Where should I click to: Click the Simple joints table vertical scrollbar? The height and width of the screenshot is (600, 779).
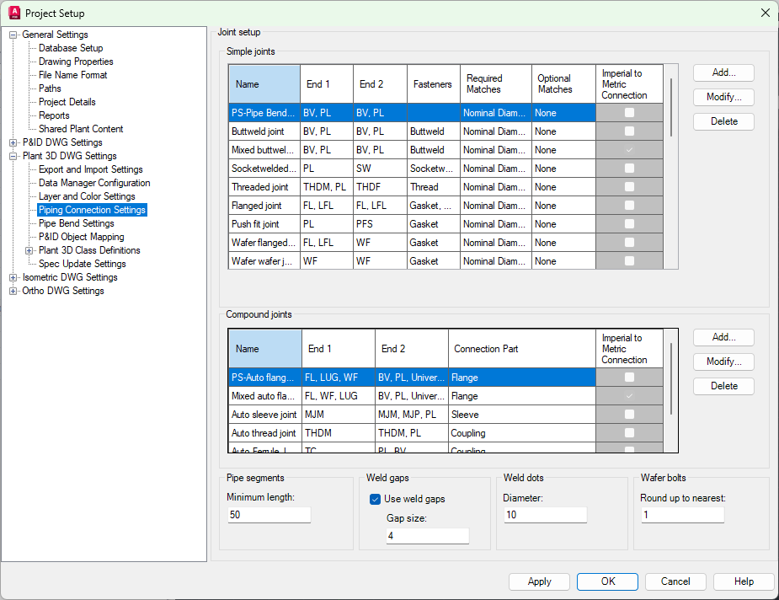point(671,108)
